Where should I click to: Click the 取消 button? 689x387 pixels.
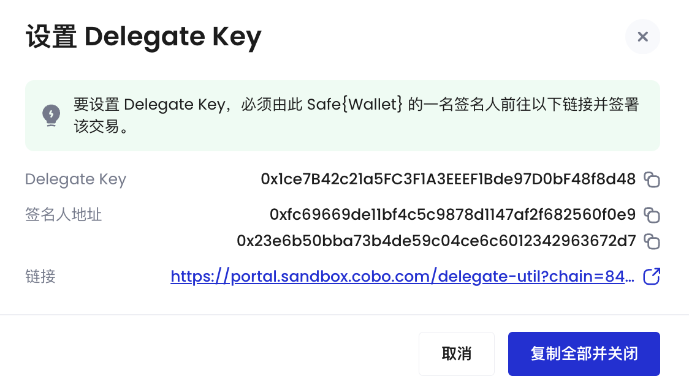pyautogui.click(x=457, y=354)
